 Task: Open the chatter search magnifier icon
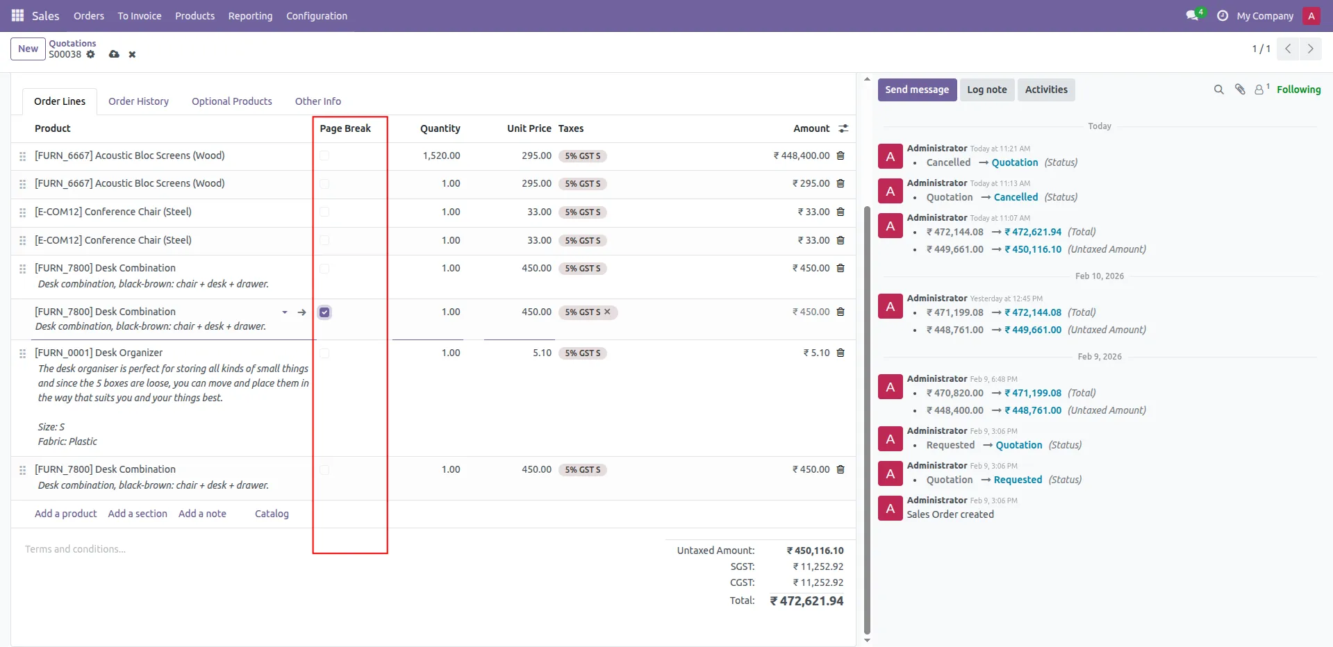(x=1218, y=90)
